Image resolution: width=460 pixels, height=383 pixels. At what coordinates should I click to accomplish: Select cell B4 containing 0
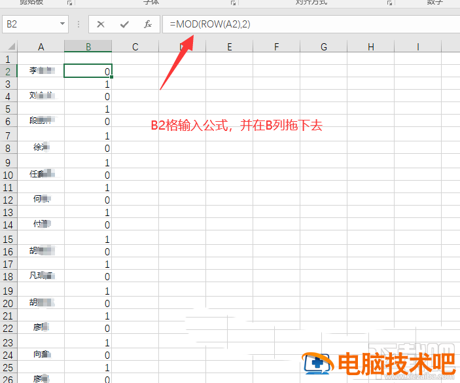(x=88, y=96)
